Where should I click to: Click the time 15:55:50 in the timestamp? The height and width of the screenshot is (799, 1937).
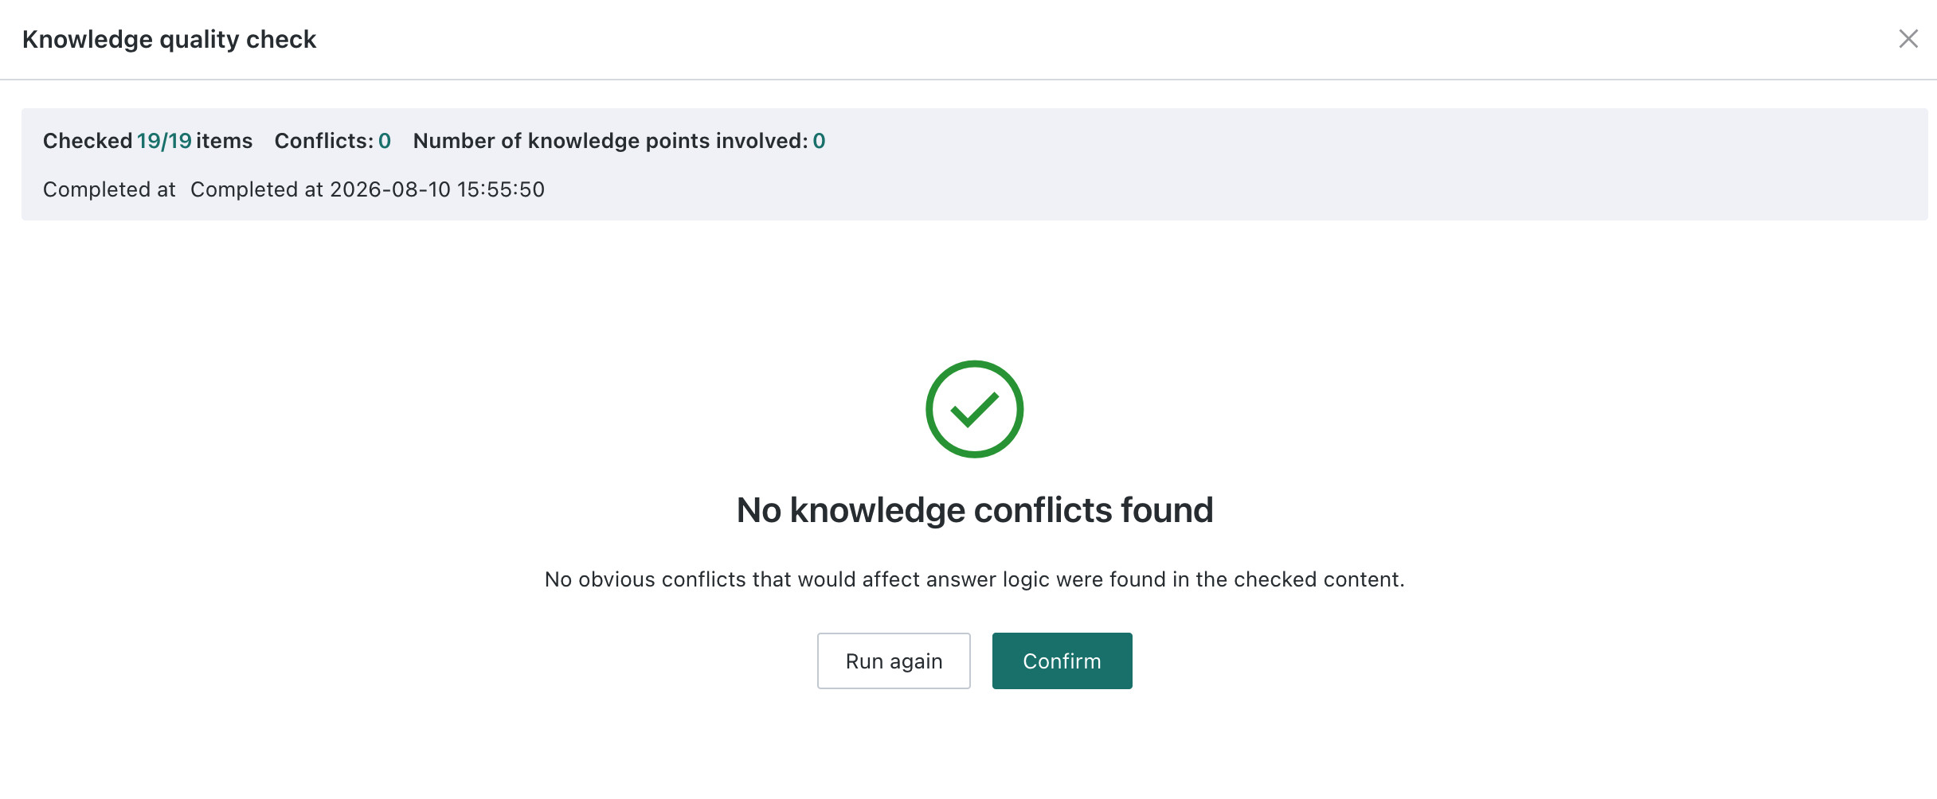coord(501,189)
